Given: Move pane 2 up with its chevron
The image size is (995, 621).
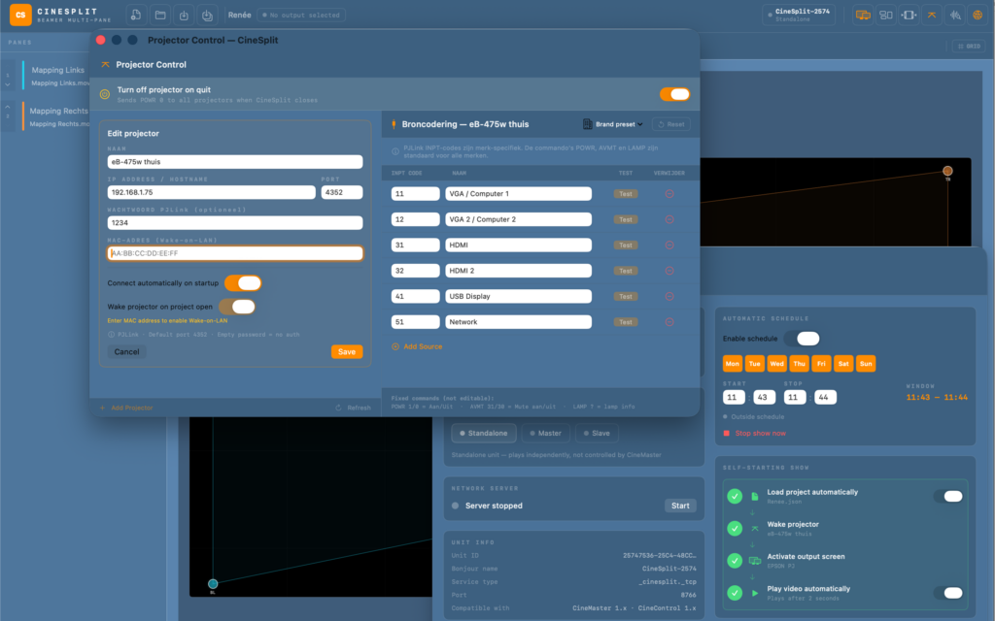Looking at the screenshot, I should (8, 107).
